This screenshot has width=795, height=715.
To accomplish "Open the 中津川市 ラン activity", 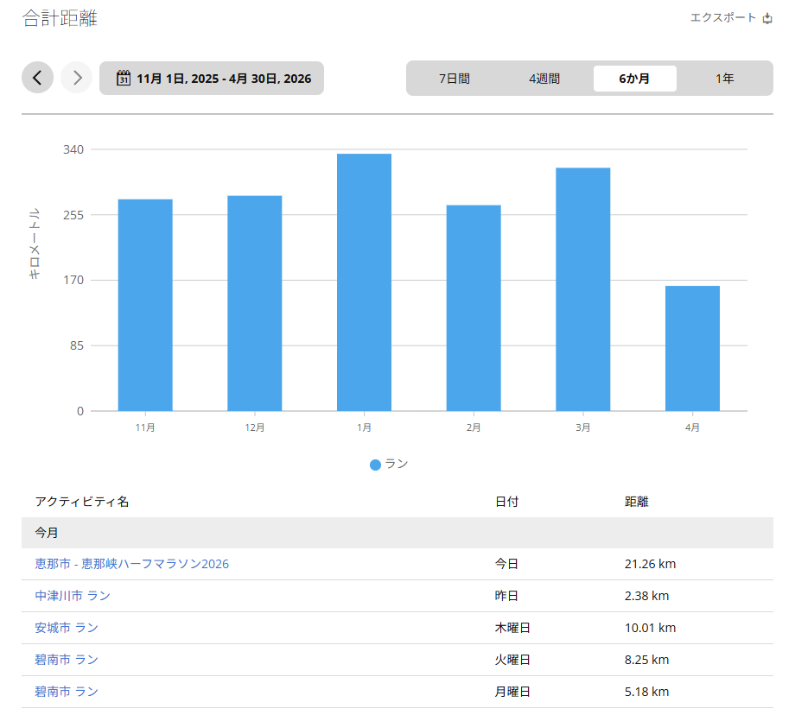I will click(x=73, y=596).
